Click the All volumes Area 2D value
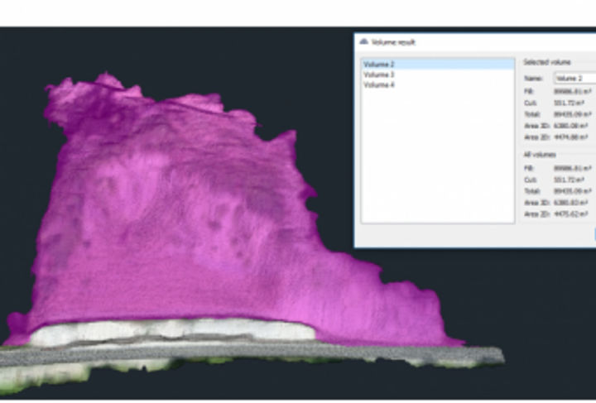This screenshot has width=596, height=403. [571, 214]
